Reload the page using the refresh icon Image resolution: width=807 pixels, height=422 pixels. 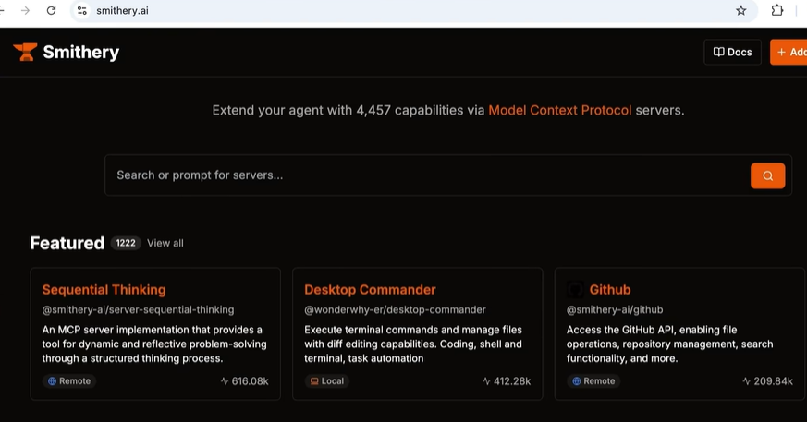click(x=51, y=10)
